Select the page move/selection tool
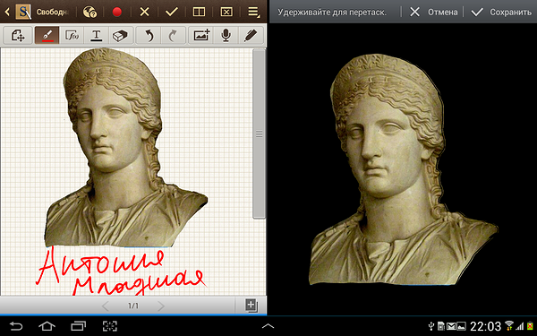 coord(18,35)
